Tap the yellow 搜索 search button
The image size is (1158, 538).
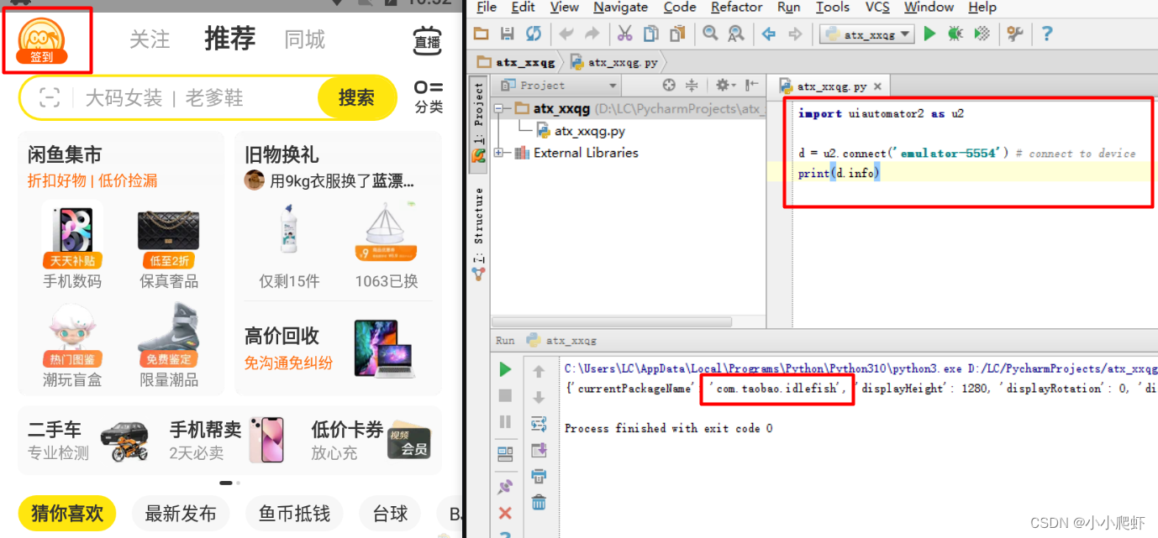tap(356, 98)
